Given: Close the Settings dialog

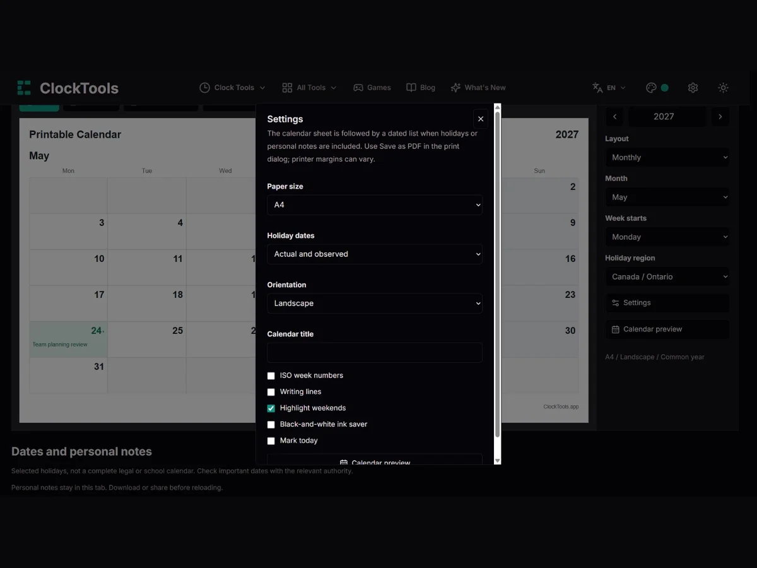Looking at the screenshot, I should coord(481,119).
